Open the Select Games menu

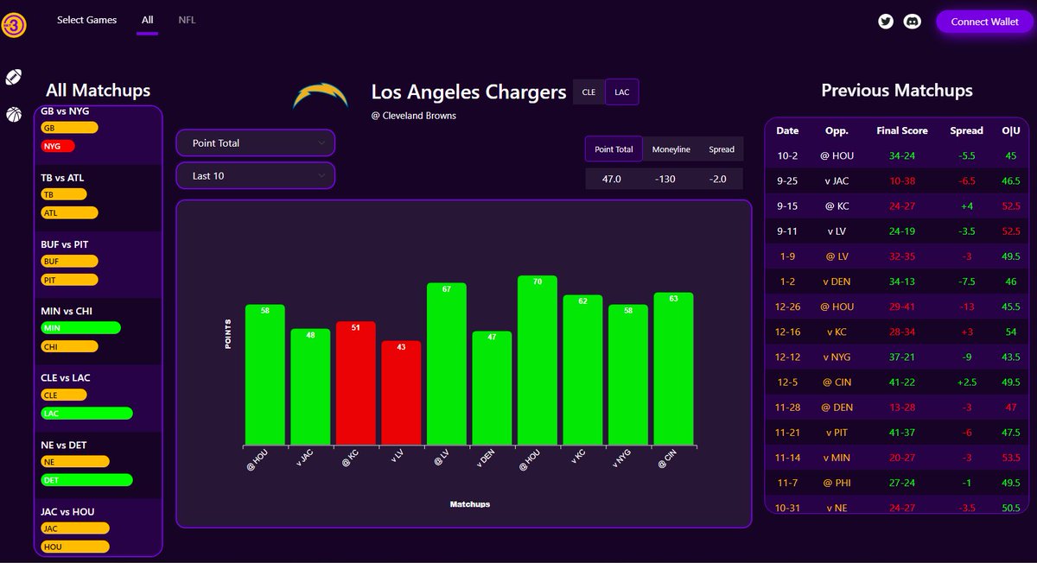(x=86, y=20)
